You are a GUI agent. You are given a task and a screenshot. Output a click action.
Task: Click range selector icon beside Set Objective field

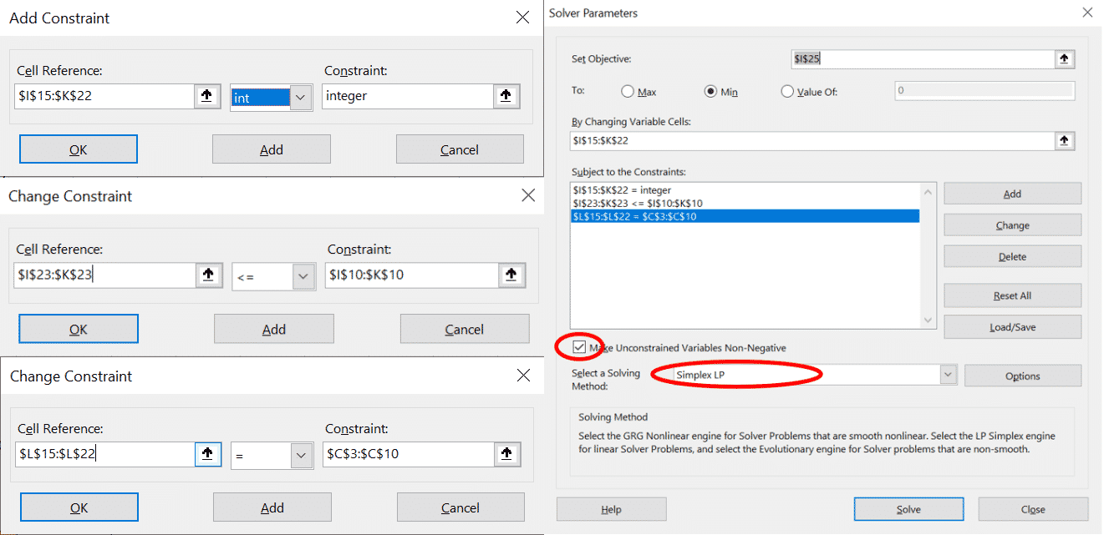1064,59
